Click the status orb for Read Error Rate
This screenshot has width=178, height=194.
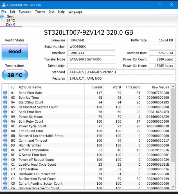pyautogui.click(x=5, y=93)
